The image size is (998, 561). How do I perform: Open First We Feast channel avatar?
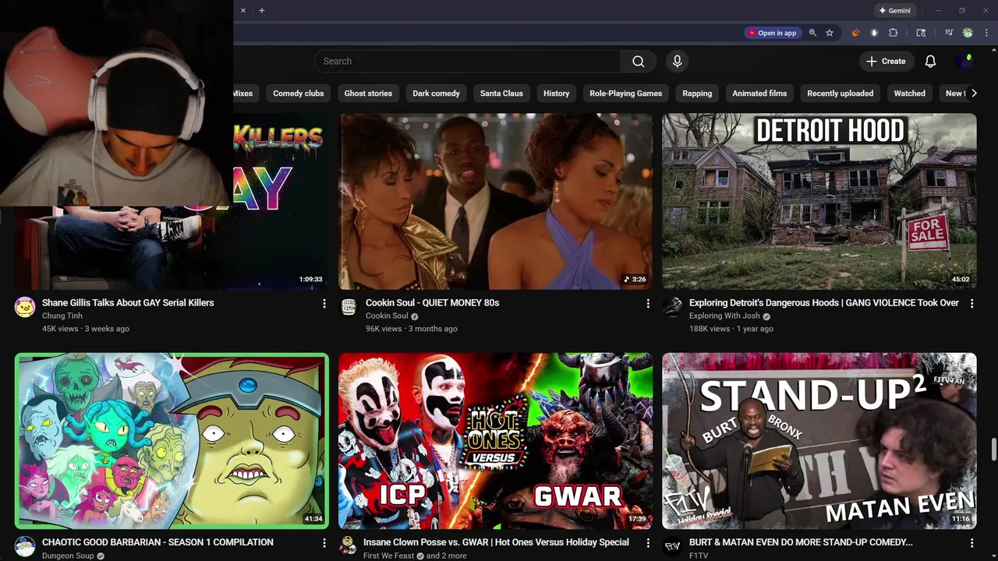point(349,546)
